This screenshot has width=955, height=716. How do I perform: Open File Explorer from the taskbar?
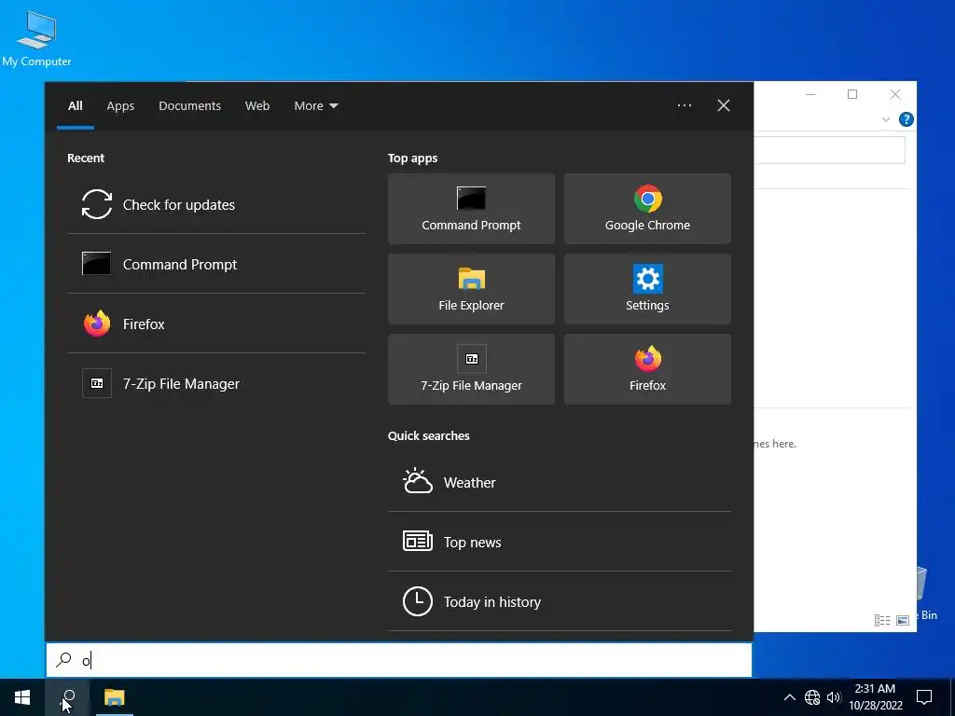click(x=114, y=697)
